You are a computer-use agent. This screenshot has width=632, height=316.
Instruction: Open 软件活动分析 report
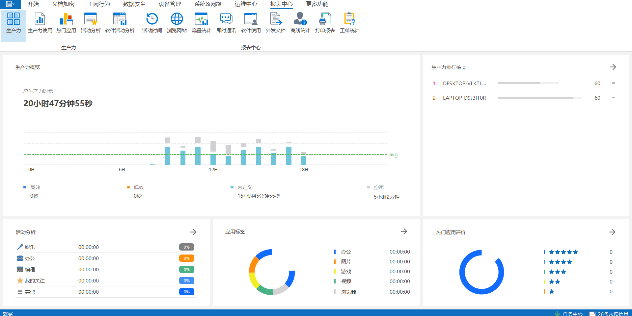pos(120,23)
